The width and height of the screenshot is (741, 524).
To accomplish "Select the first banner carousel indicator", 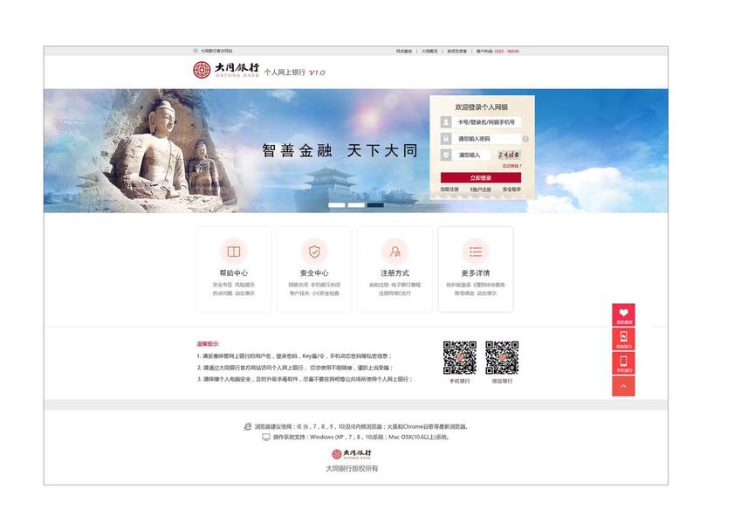I will tap(337, 204).
